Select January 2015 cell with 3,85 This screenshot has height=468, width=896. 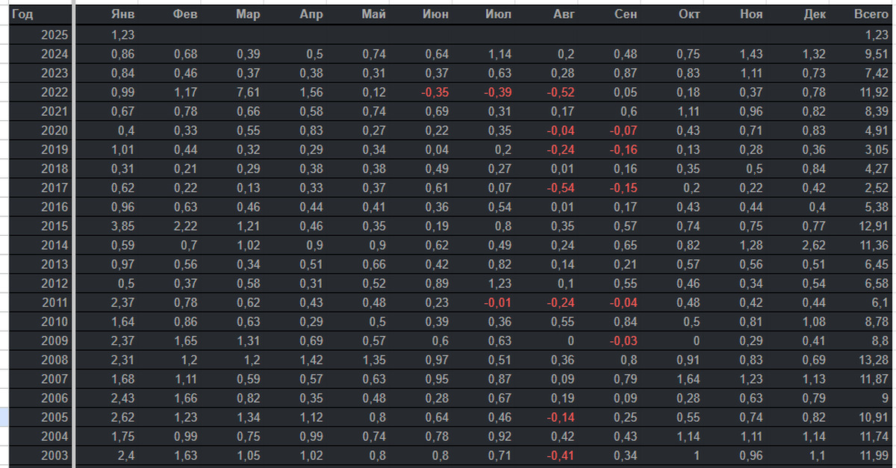122,225
